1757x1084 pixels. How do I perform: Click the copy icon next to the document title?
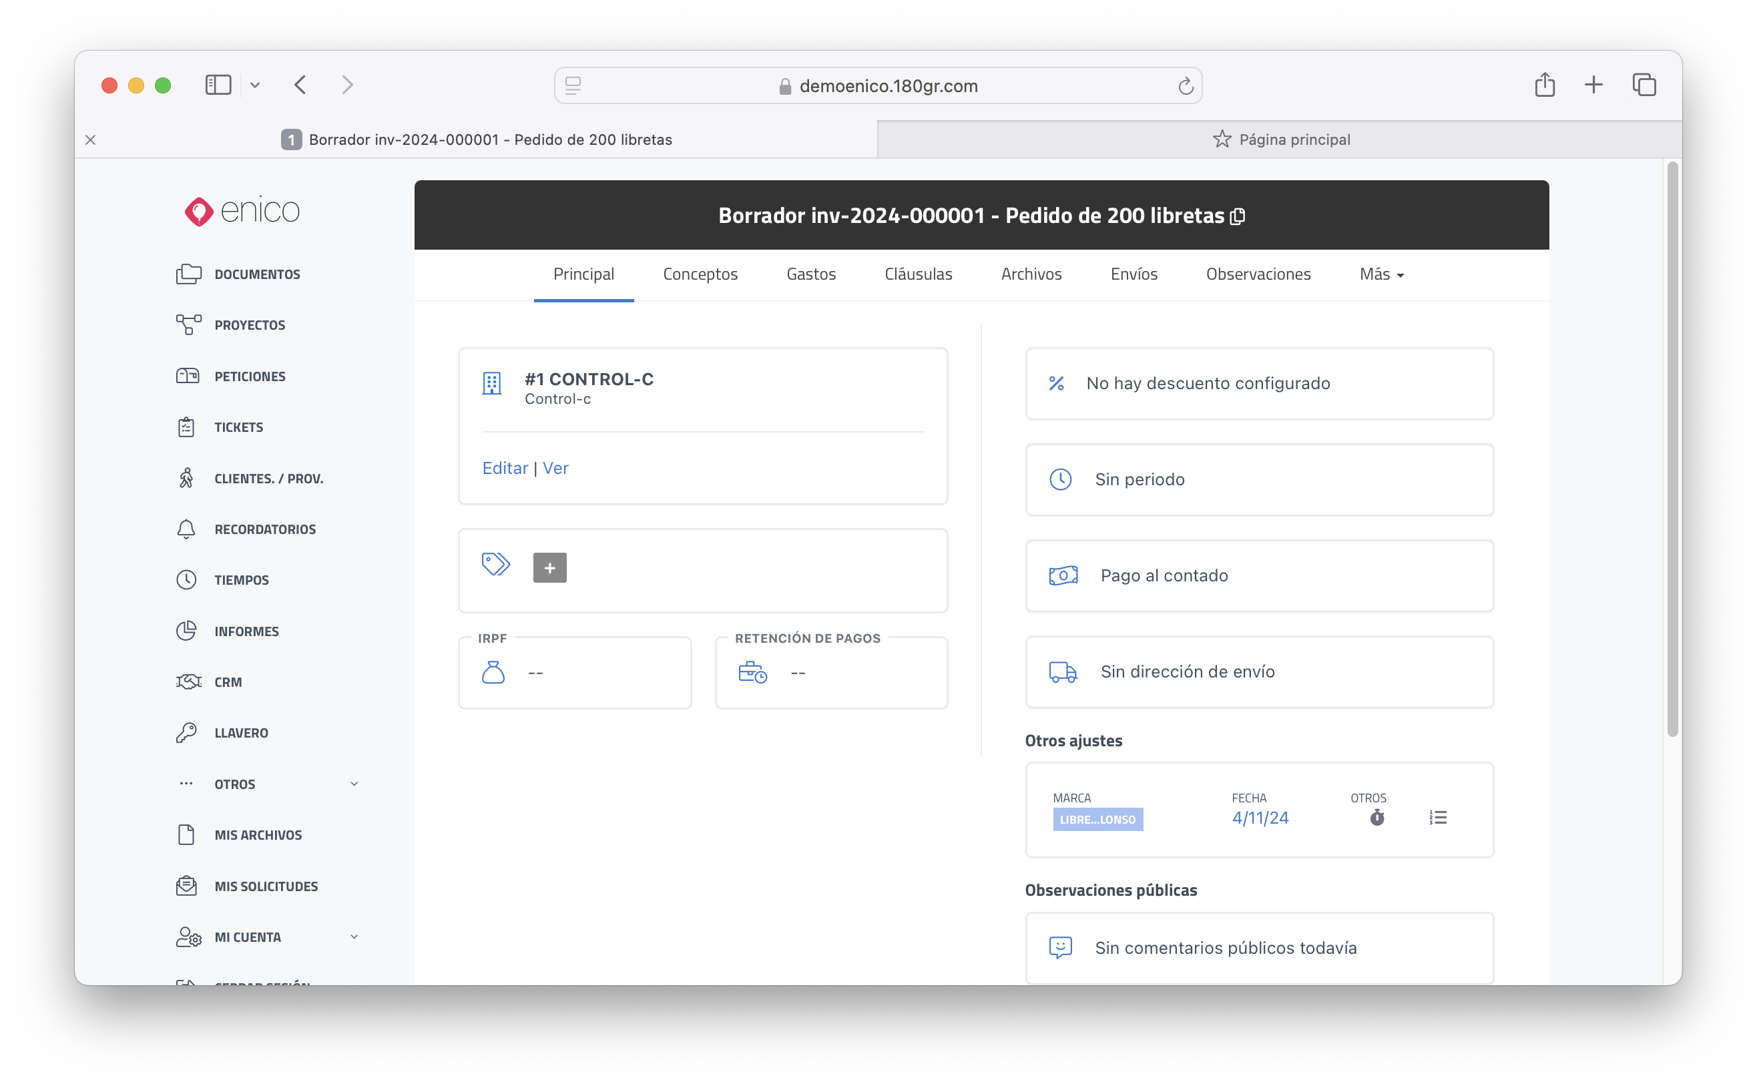click(1237, 216)
